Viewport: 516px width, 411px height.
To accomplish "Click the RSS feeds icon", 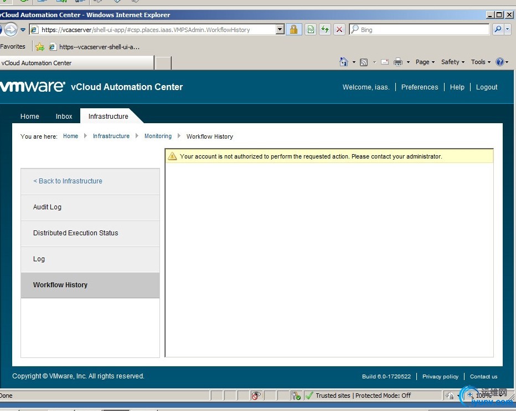I will pyautogui.click(x=364, y=62).
